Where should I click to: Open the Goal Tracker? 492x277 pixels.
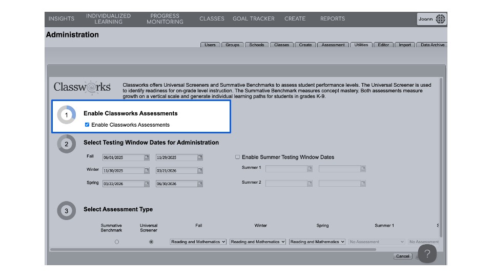(254, 19)
